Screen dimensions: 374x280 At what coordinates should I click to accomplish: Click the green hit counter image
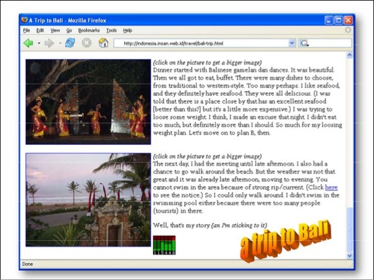pos(164,245)
